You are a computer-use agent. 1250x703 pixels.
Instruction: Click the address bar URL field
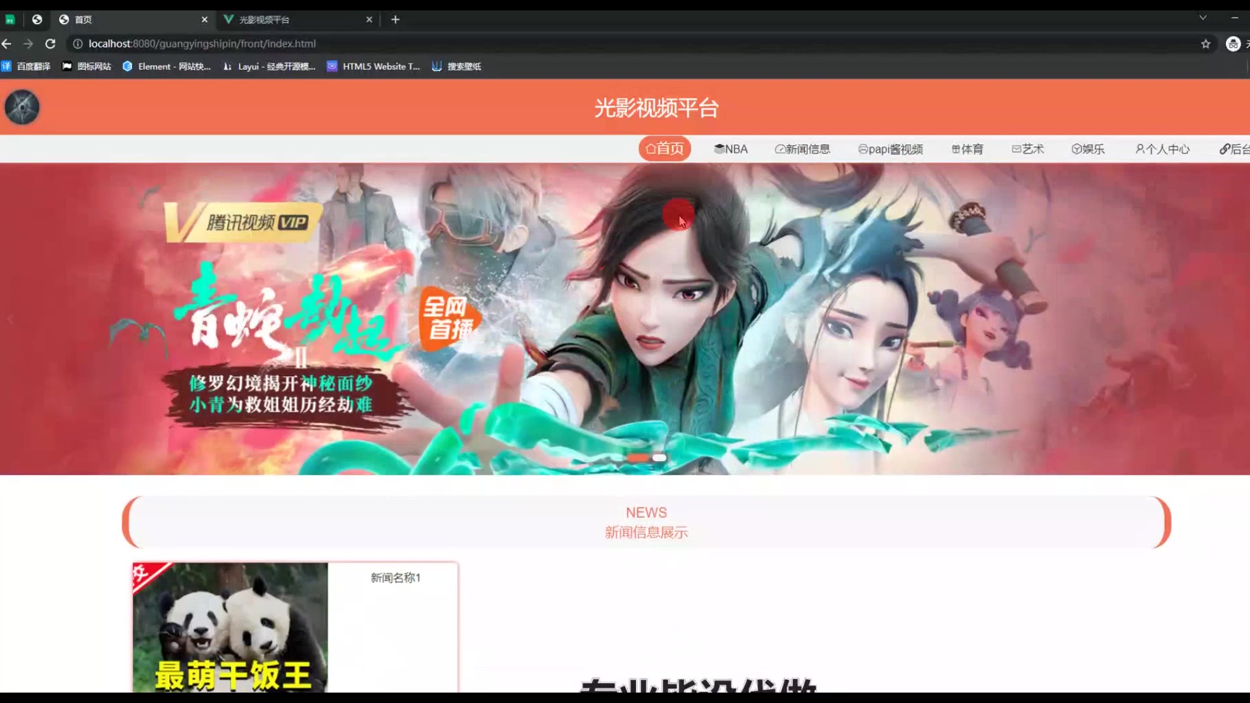coord(638,44)
